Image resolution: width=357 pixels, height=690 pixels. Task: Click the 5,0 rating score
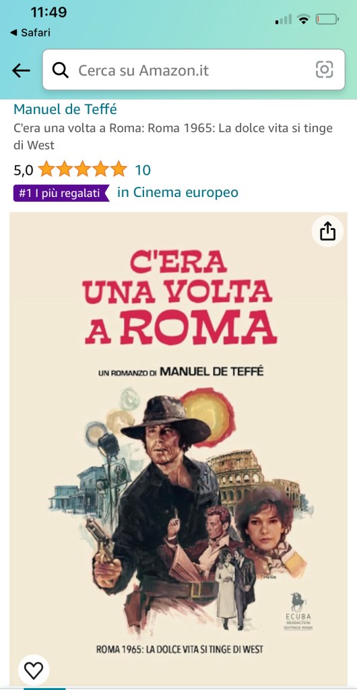click(24, 170)
